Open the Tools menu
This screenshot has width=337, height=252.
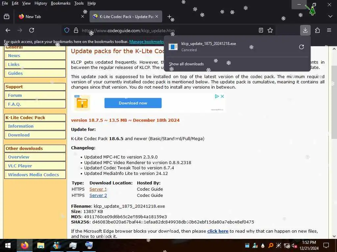coord(79,3)
